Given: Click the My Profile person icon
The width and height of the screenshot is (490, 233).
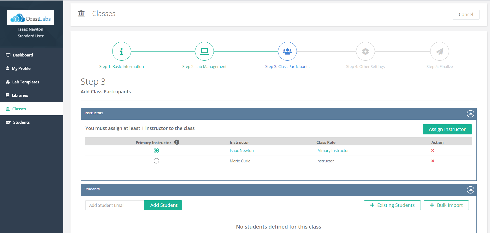Looking at the screenshot, I should click(8, 68).
